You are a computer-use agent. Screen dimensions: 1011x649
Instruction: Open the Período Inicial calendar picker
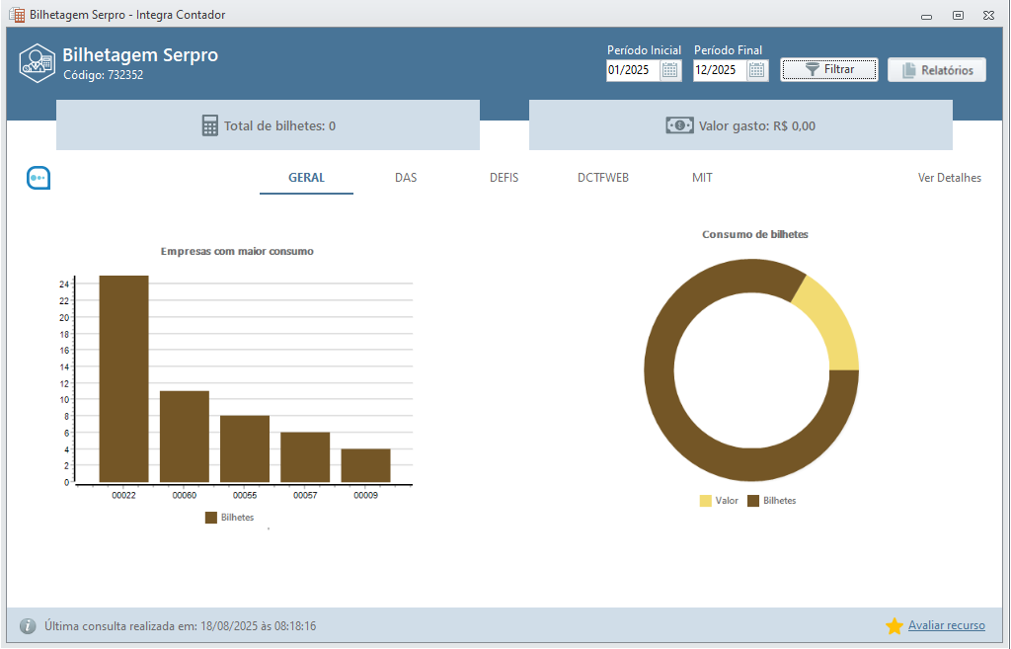point(669,70)
